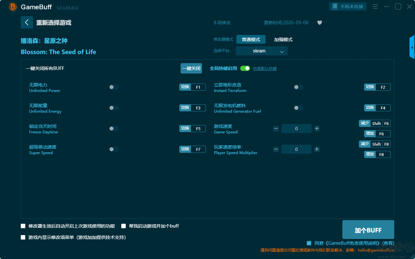Toggle Unlimited Power switch
This screenshot has height=259, width=415.
(114, 87)
